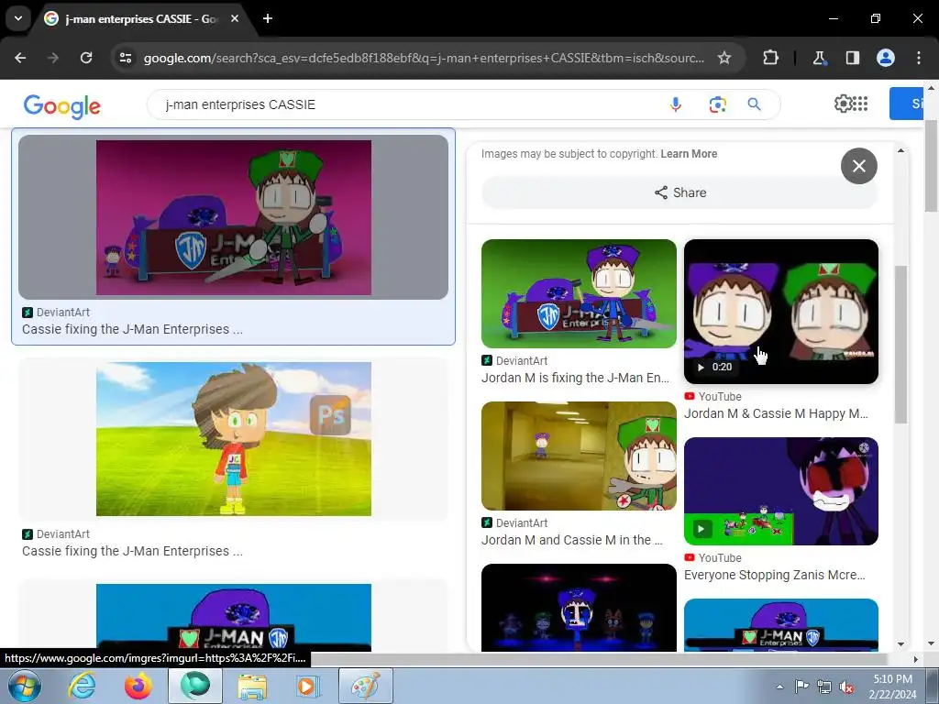The width and height of the screenshot is (939, 704).
Task: Play the Jordan M & Cassie M video thumbnail
Action: (x=781, y=312)
